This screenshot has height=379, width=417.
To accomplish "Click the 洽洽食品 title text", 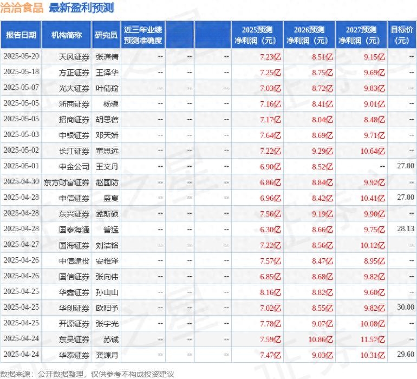I will coord(22,8).
